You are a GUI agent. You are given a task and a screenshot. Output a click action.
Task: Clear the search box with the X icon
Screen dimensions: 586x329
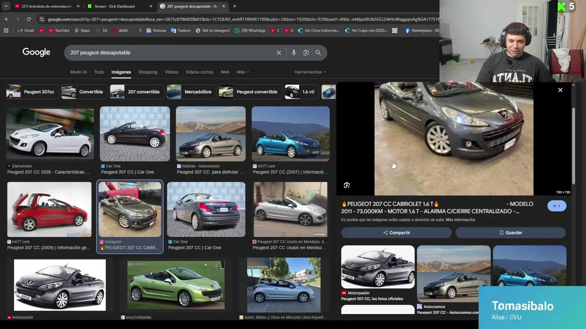pyautogui.click(x=279, y=53)
